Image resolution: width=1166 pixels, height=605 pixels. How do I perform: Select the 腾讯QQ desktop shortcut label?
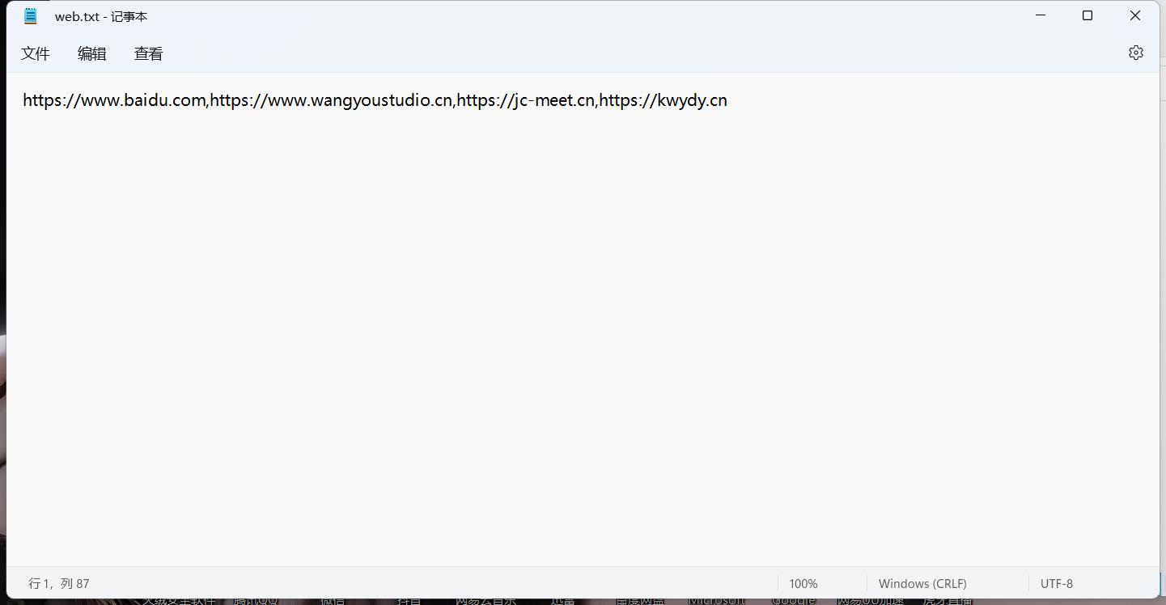[256, 600]
